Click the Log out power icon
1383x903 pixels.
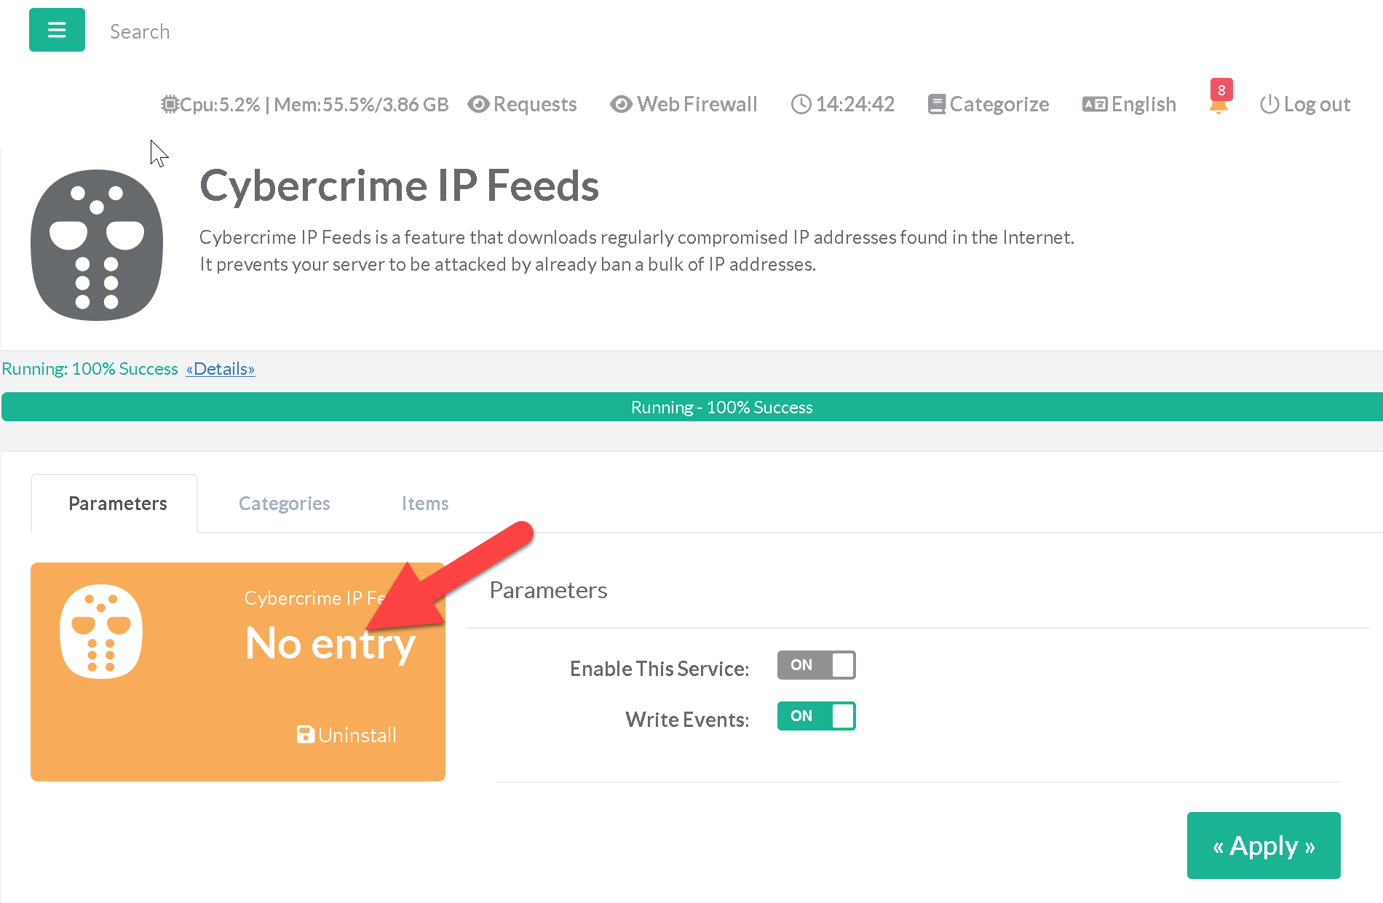pos(1269,105)
